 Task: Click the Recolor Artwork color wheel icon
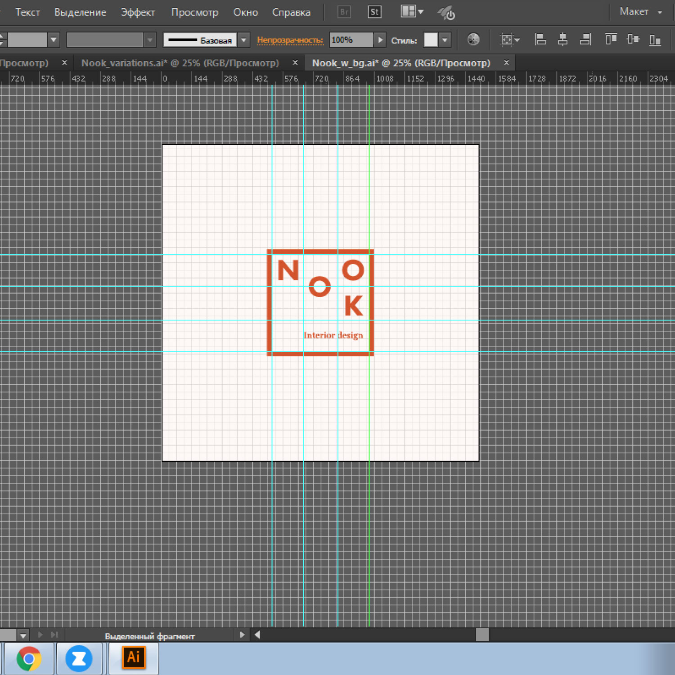(473, 40)
